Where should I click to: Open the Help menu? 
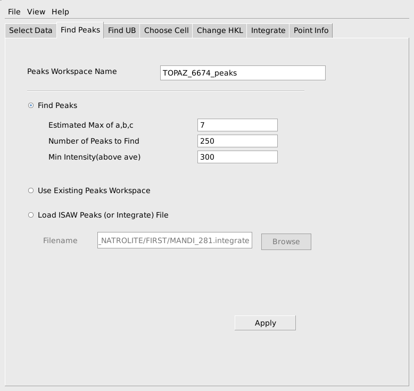[60, 12]
